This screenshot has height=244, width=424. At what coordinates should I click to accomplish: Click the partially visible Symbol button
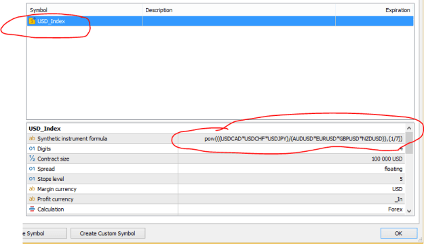45,233
